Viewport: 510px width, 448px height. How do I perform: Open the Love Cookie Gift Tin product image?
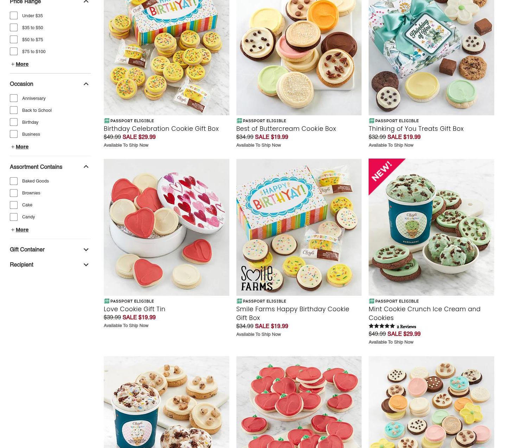coord(166,227)
